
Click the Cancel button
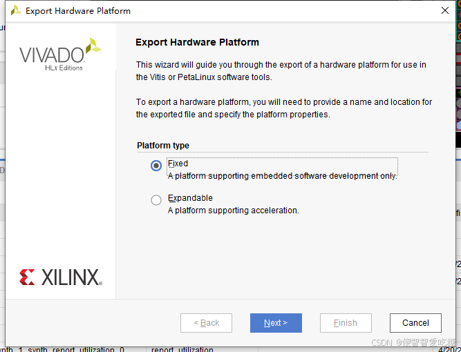coord(415,323)
